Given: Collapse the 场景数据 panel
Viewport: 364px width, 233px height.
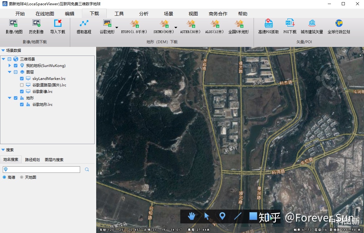Looking at the screenshot, I should tap(3, 50).
